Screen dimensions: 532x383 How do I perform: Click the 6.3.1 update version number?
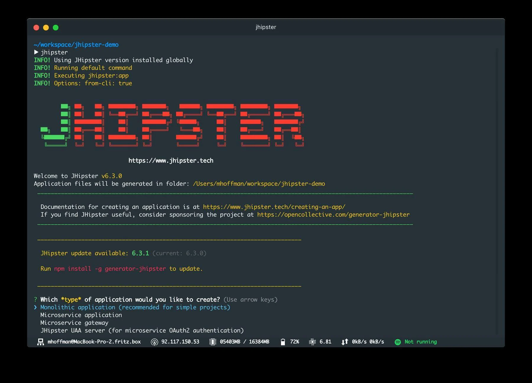pos(140,253)
